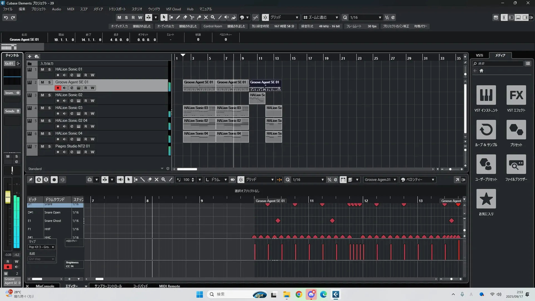Viewport: 535px width, 301px height.
Task: Open the VST Effects FX tile
Action: [516, 95]
